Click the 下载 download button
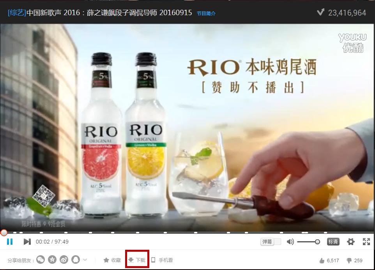Image resolution: width=375 pixels, height=270 pixels. tap(136, 259)
